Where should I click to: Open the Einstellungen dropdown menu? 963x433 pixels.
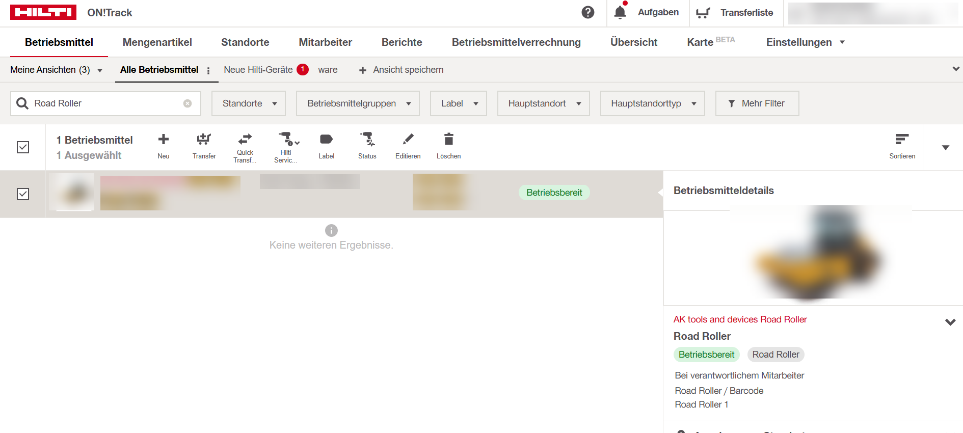pos(806,42)
